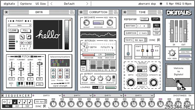The height and width of the screenshot is (110, 195).
Task: Select half note sequencer division
Action: click(9, 102)
